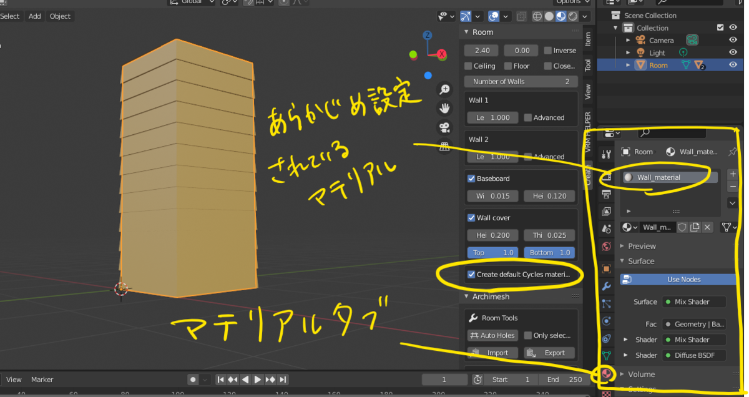The width and height of the screenshot is (749, 397).
Task: Toggle the camera view icon in viewport
Action: (x=444, y=127)
